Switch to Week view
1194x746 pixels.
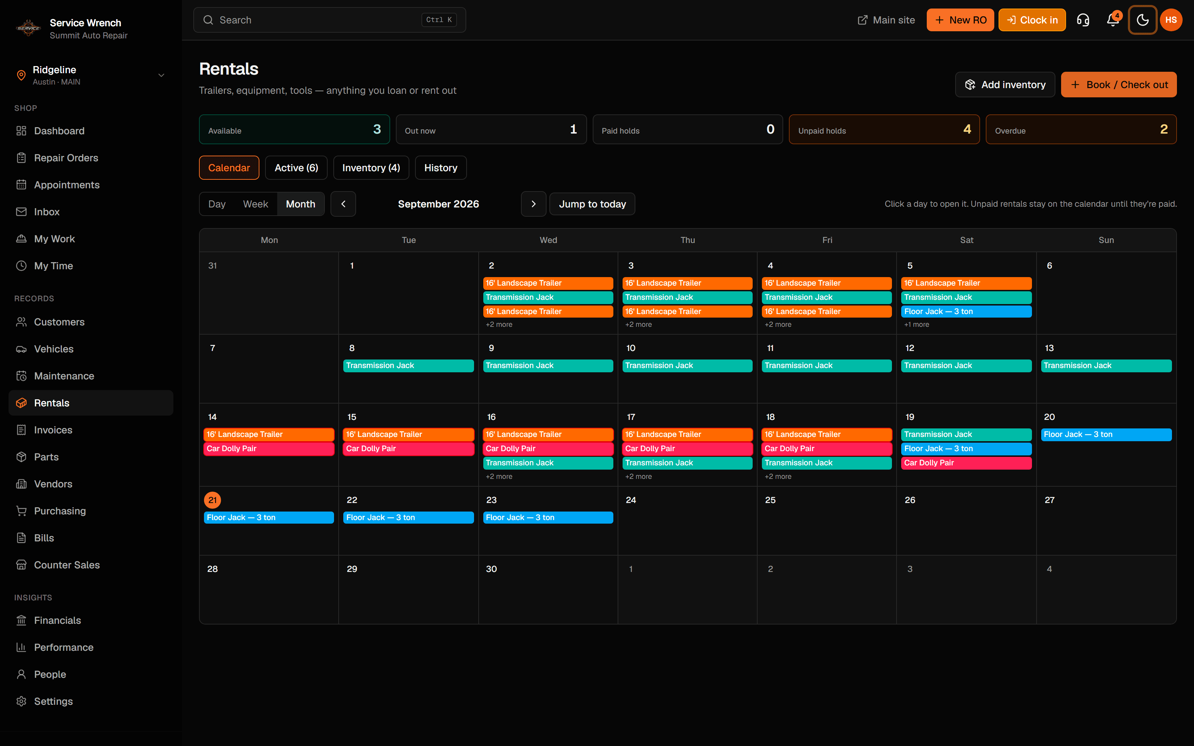256,204
